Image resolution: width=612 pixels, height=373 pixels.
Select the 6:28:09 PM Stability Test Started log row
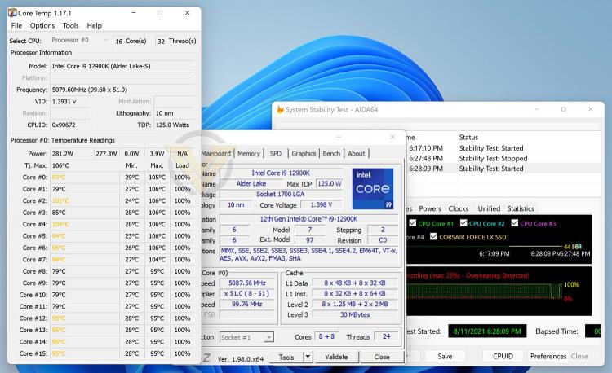pos(503,169)
